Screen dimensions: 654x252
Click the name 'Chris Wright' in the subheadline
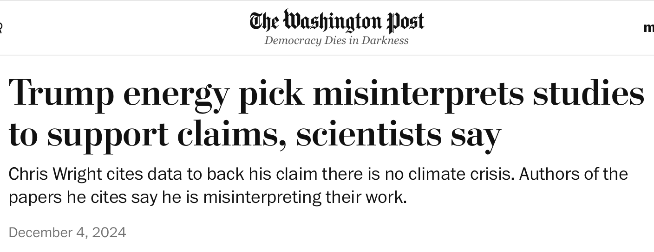tap(55, 175)
